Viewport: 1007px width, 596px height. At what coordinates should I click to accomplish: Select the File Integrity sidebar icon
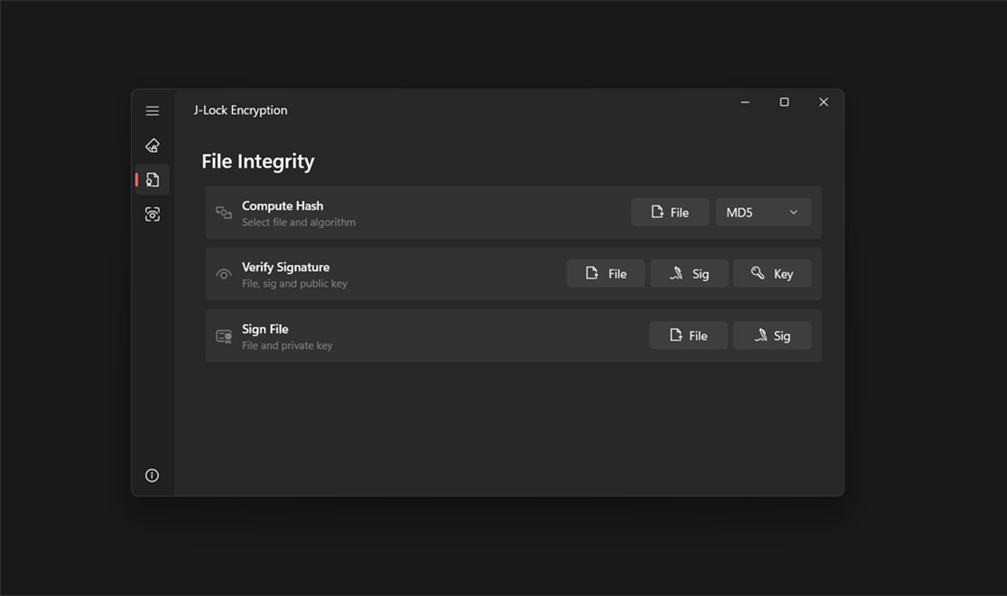(x=152, y=179)
